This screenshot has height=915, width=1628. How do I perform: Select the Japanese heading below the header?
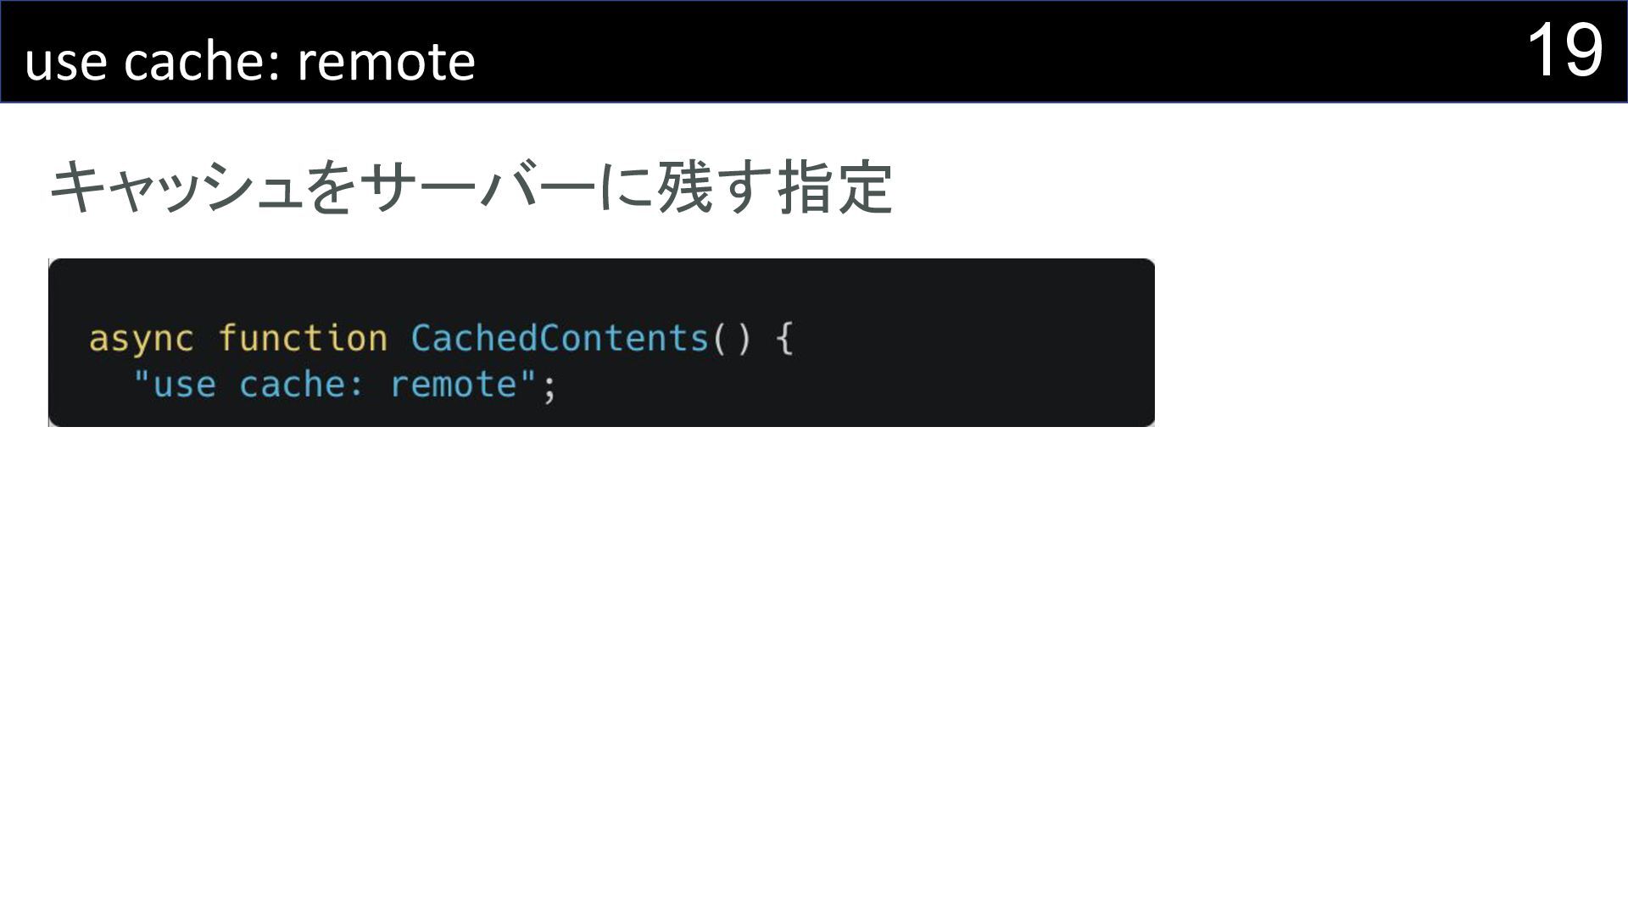pyautogui.click(x=471, y=187)
